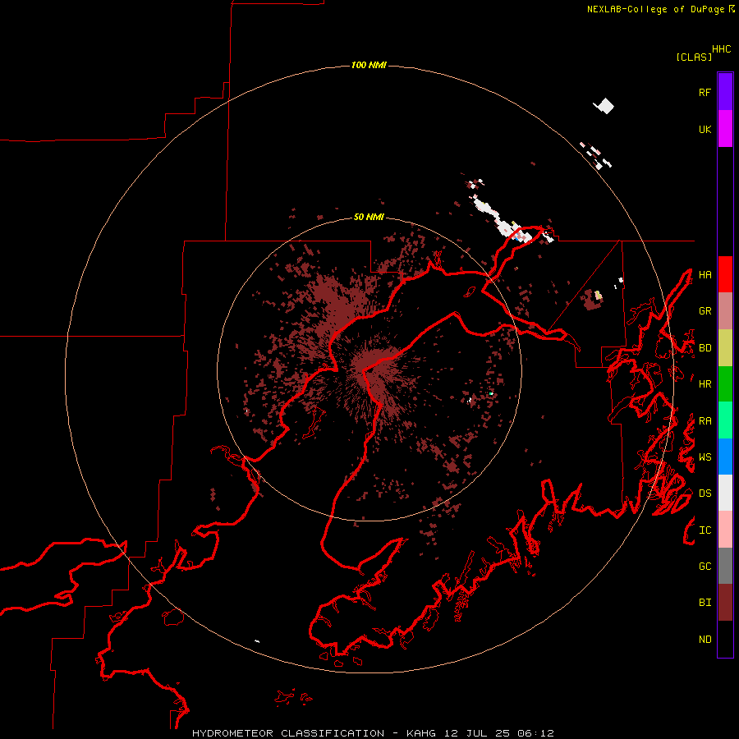Click the HA red legend swatch

point(725,274)
